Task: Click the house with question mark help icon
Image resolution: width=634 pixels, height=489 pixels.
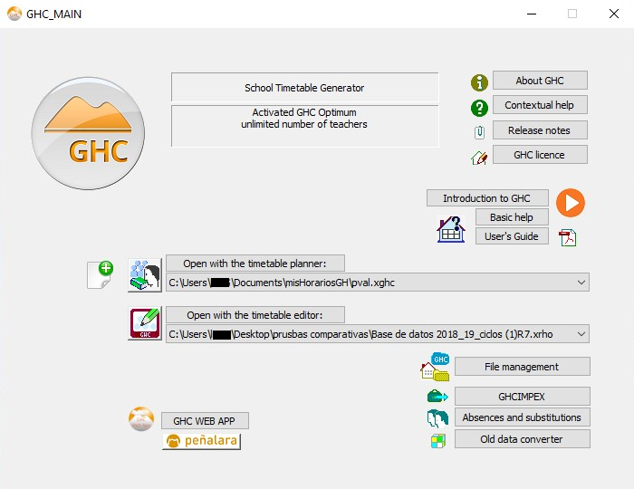Action: [x=451, y=229]
